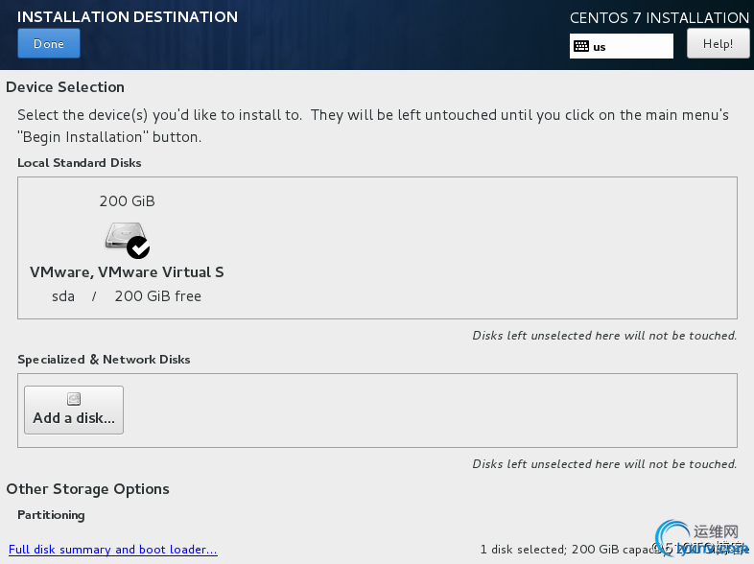754x564 pixels.
Task: Click the keyboard icon beside us
Action: click(581, 46)
